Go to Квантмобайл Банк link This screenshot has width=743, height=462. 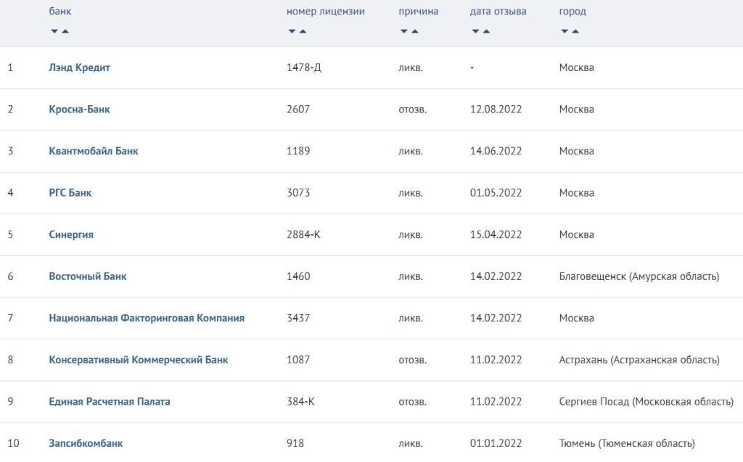93,151
